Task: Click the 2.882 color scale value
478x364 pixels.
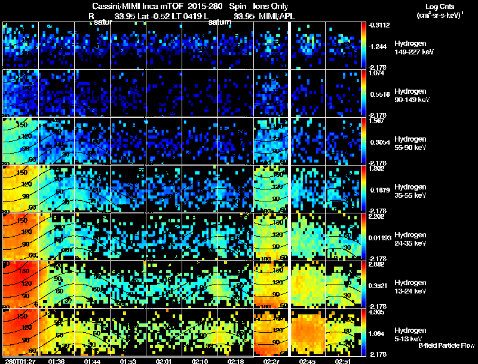Action: tap(376, 265)
